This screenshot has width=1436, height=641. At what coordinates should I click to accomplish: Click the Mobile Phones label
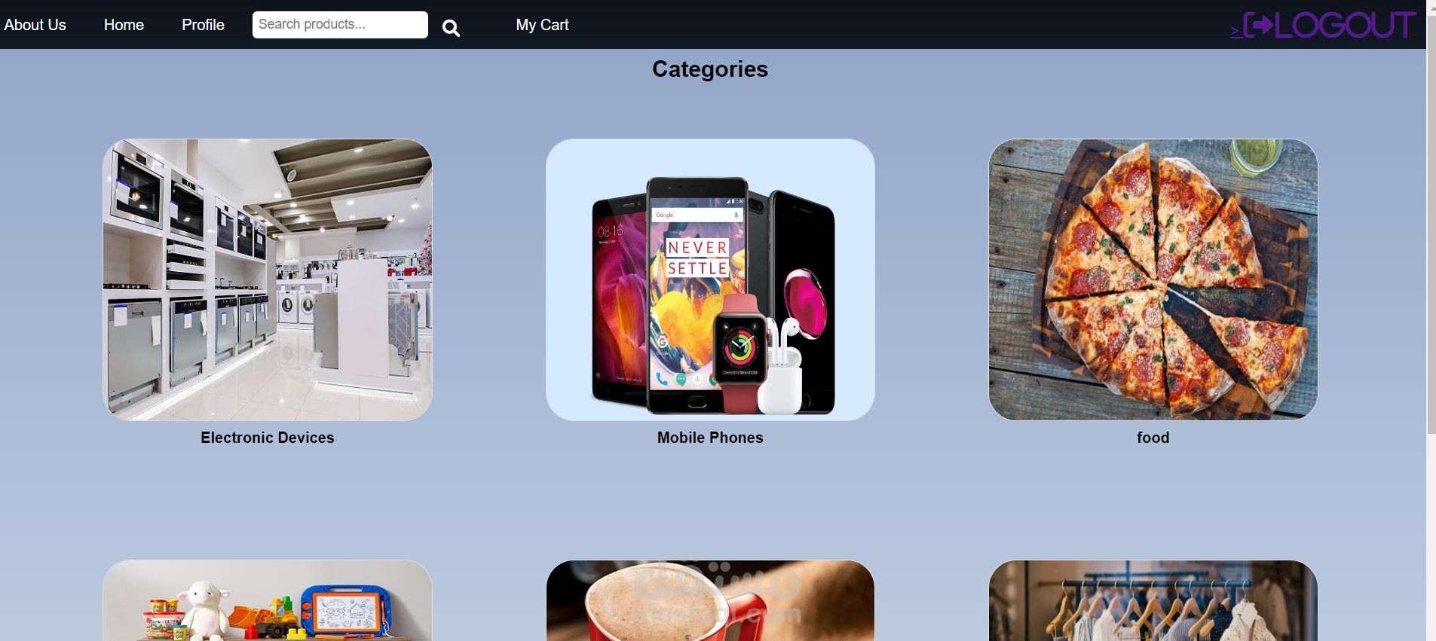coord(710,438)
